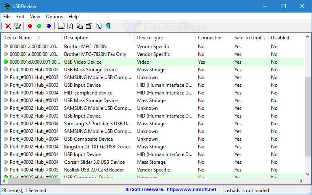Click Mass Storage cell of Corsair Slider row

[x=151, y=162]
